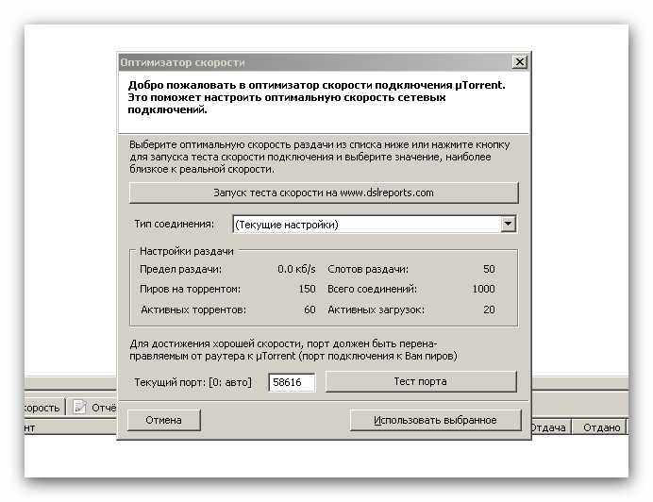Click the Оптимизатор скорости title bar text

(x=182, y=62)
